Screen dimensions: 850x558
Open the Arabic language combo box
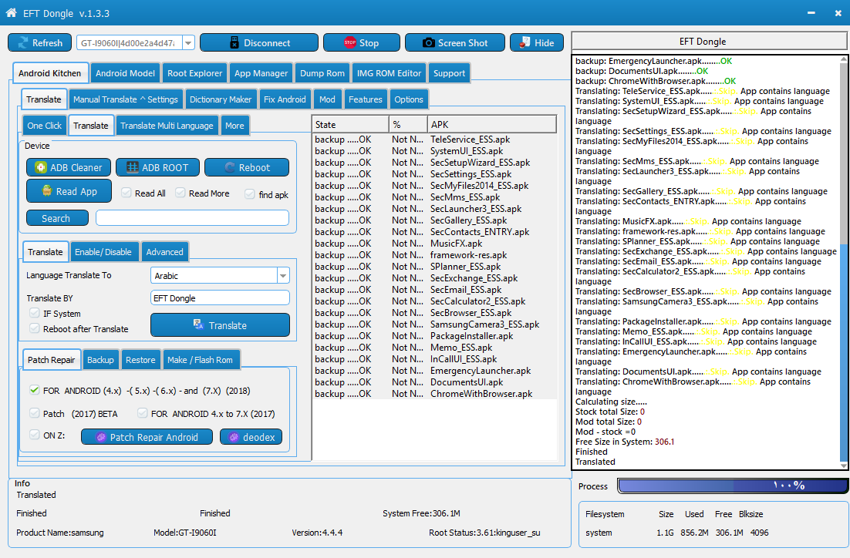(x=220, y=276)
